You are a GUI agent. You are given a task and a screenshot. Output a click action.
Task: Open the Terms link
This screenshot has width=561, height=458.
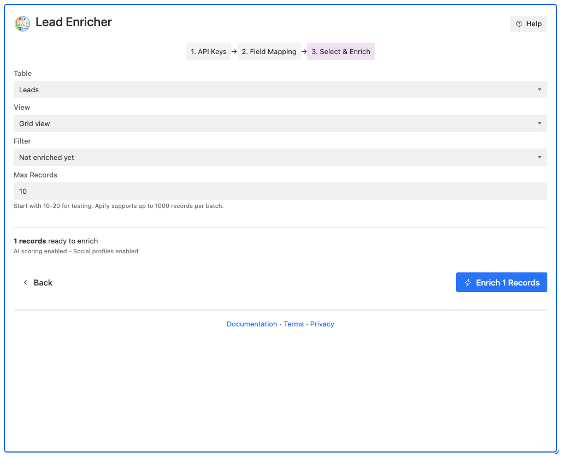pos(293,324)
